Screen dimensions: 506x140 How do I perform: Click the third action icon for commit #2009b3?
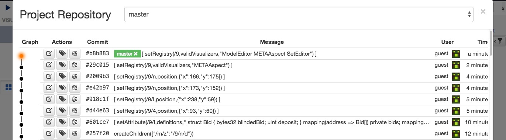click(75, 77)
